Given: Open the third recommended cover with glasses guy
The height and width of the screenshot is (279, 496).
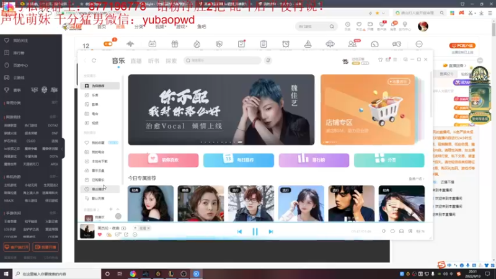Looking at the screenshot, I should click(x=251, y=203).
